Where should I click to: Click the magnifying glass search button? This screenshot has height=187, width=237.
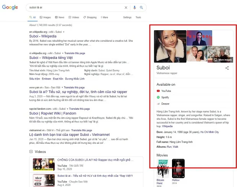pos(141,7)
